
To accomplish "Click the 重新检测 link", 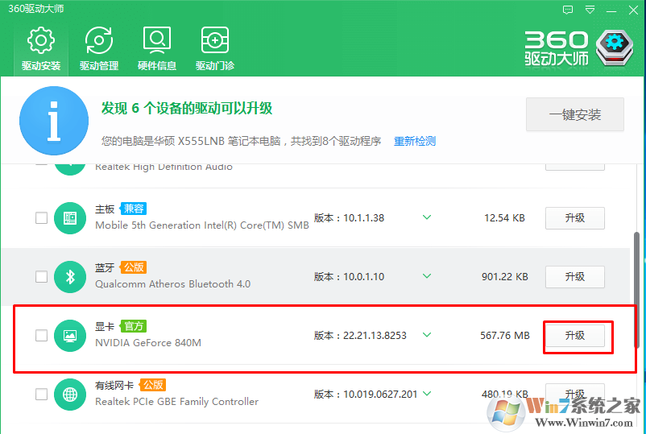I will (415, 141).
